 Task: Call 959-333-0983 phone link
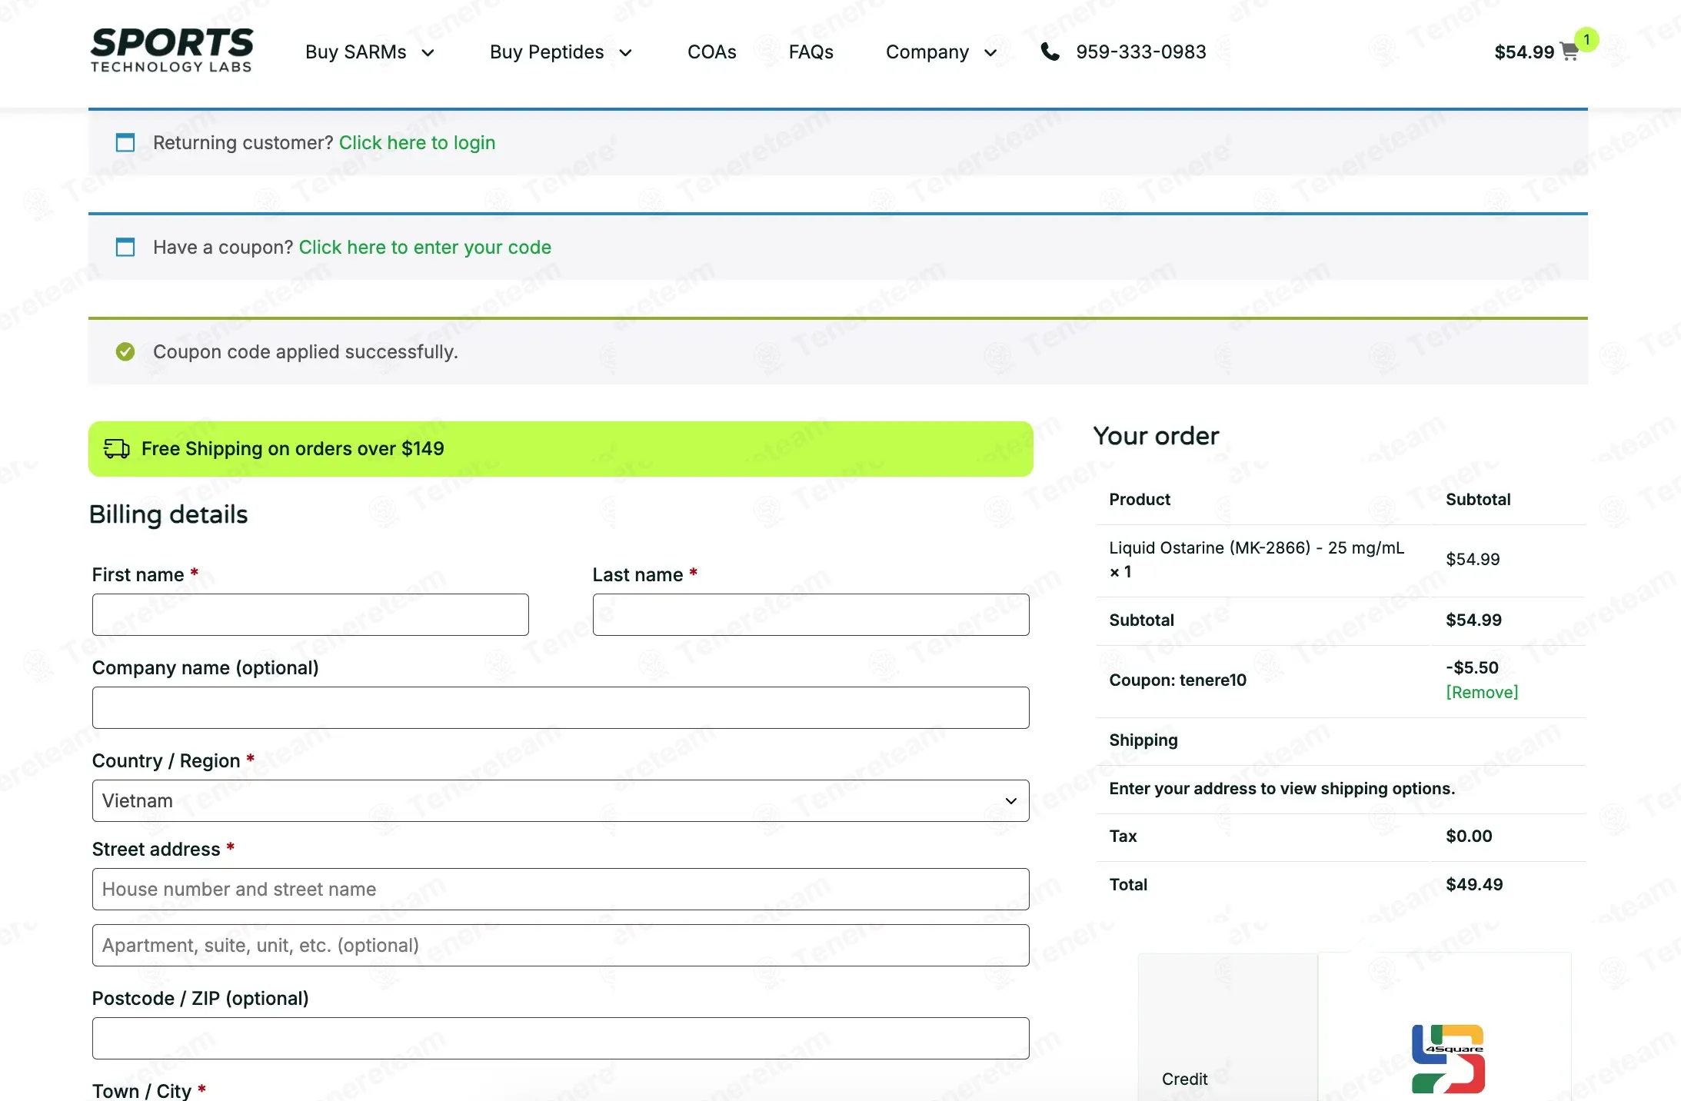(1141, 52)
